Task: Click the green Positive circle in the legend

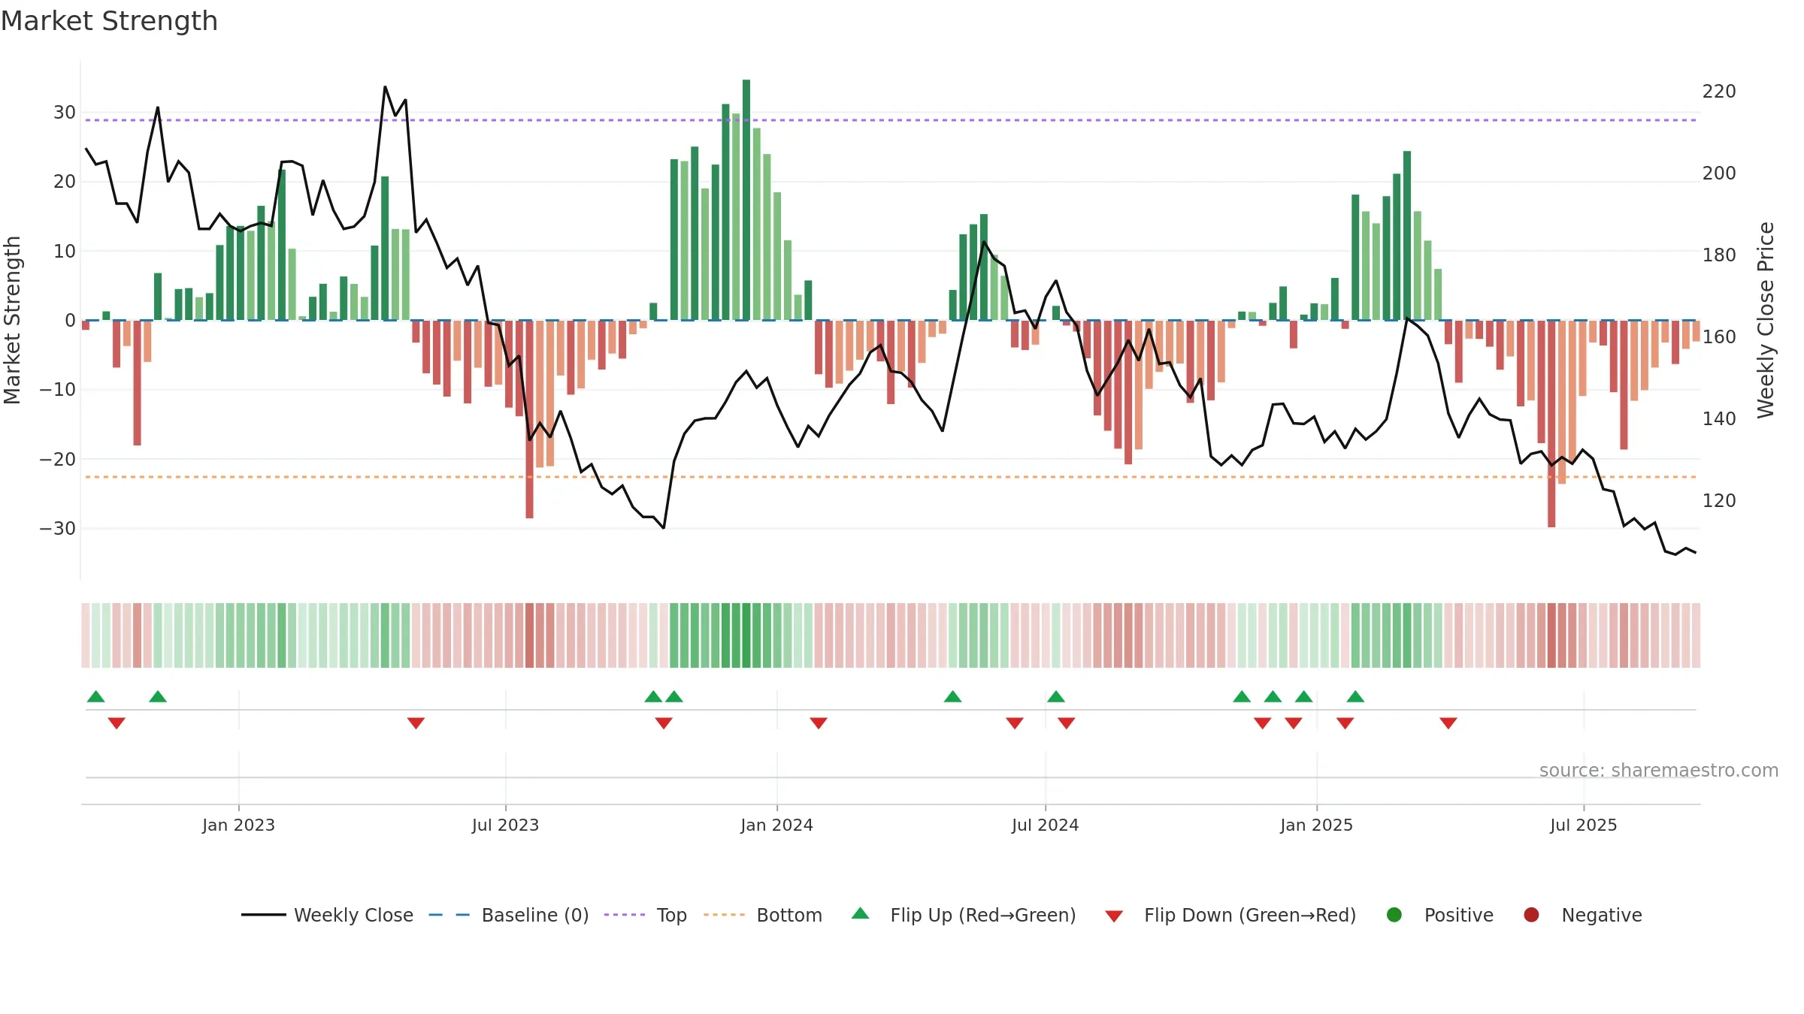Action: [1394, 915]
